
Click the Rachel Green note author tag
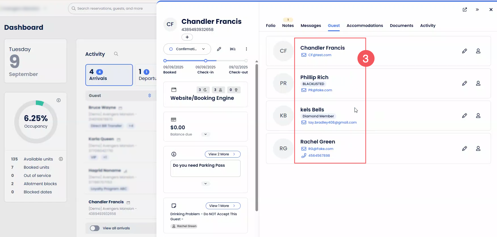pos(184,226)
